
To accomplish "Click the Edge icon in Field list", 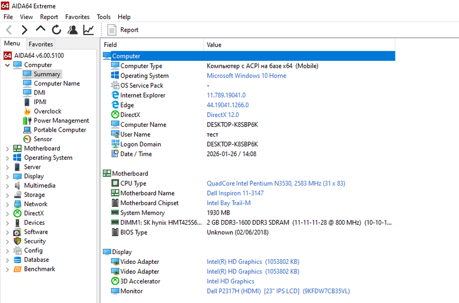I will click(115, 105).
